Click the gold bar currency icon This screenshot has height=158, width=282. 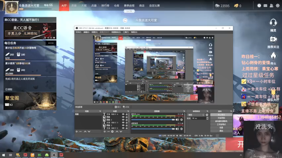tap(236, 6)
